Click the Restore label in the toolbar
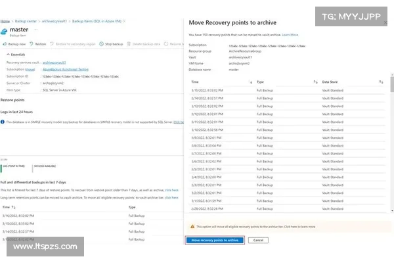 pos(41,44)
